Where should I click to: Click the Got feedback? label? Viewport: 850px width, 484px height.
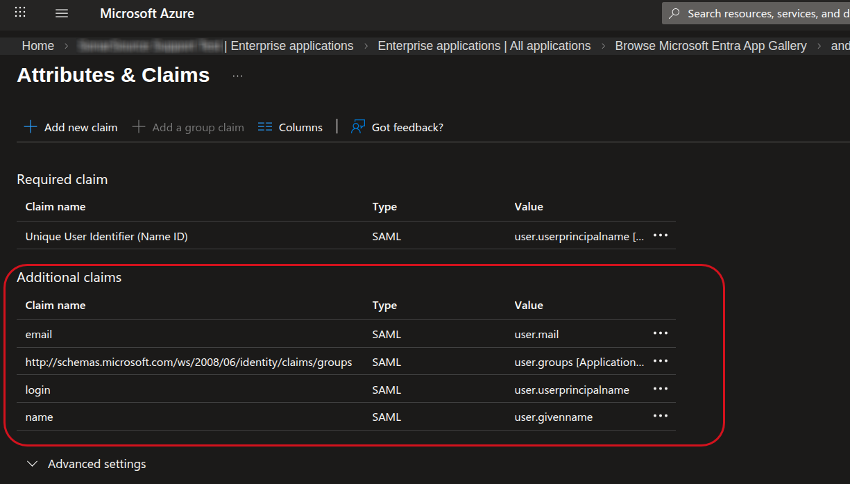tap(407, 128)
